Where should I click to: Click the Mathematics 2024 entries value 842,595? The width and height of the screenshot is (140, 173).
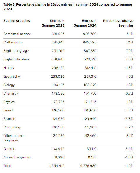pos(90,42)
